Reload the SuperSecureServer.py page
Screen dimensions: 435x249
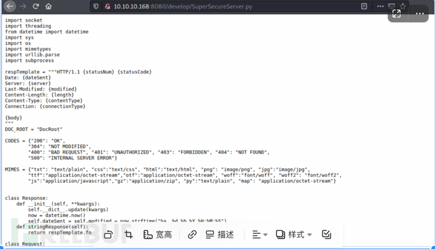[35, 6]
